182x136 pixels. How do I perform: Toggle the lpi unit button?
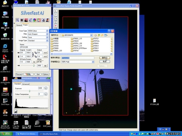click(34, 62)
